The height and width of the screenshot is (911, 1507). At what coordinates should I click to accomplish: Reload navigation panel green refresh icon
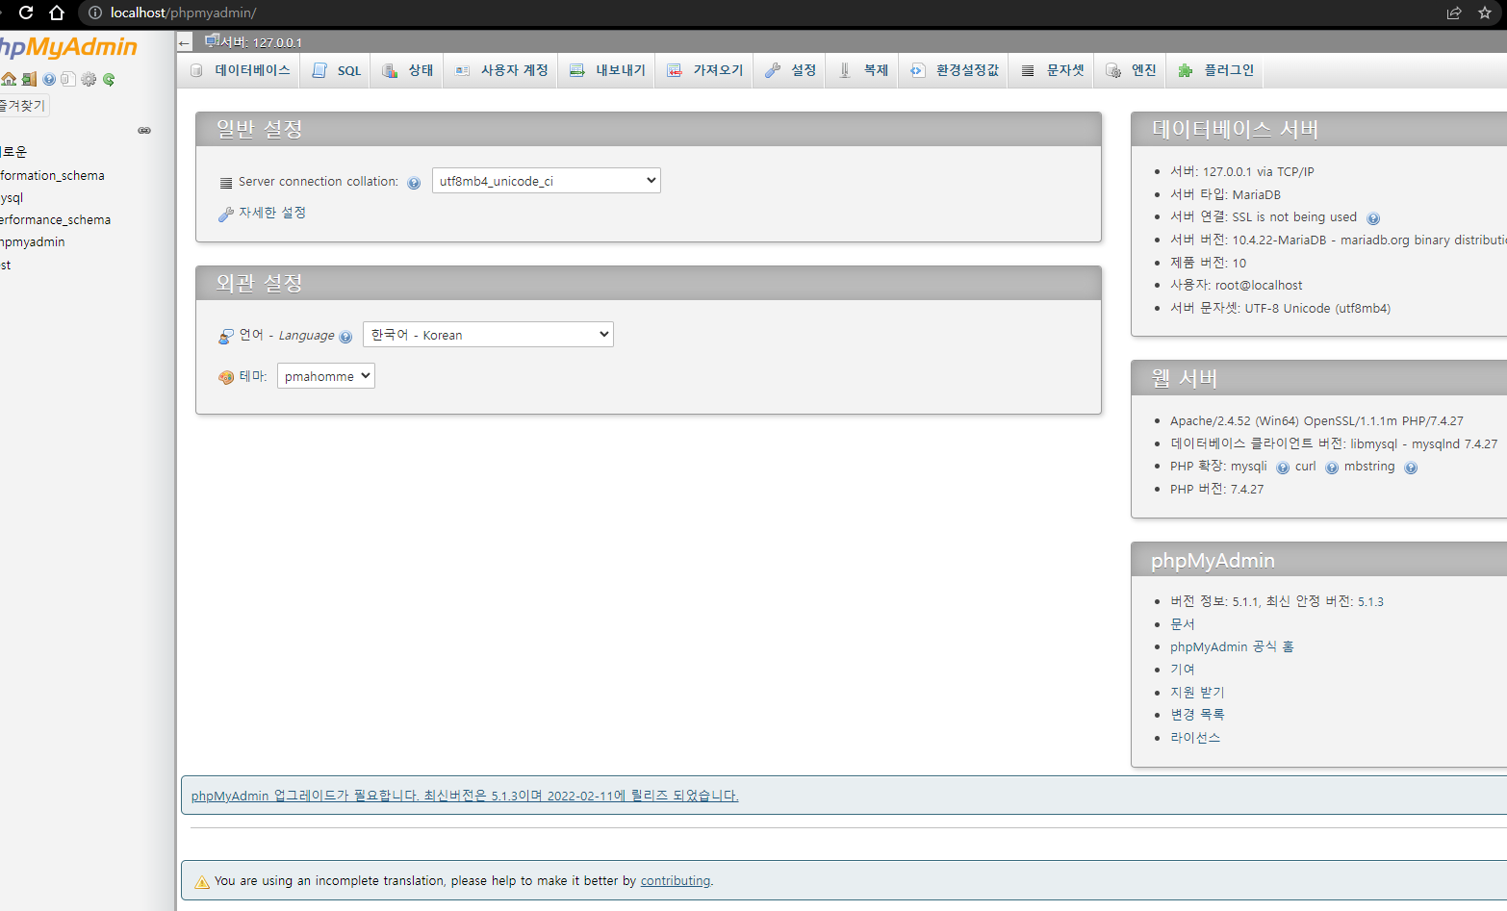pyautogui.click(x=109, y=79)
